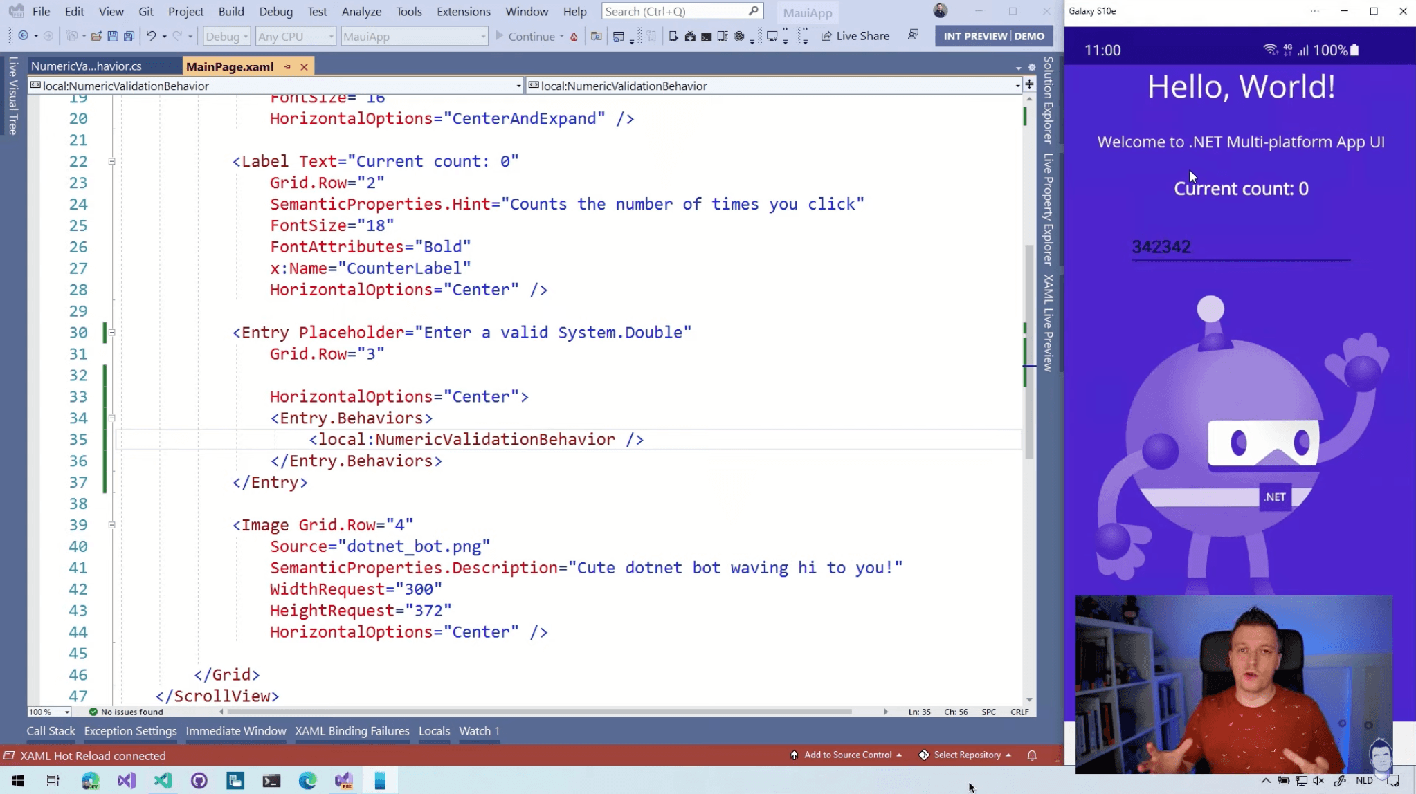Viewport: 1416px width, 794px height.
Task: Open the right local:NumericValidationBehavior navigation dropdown
Action: point(774,86)
